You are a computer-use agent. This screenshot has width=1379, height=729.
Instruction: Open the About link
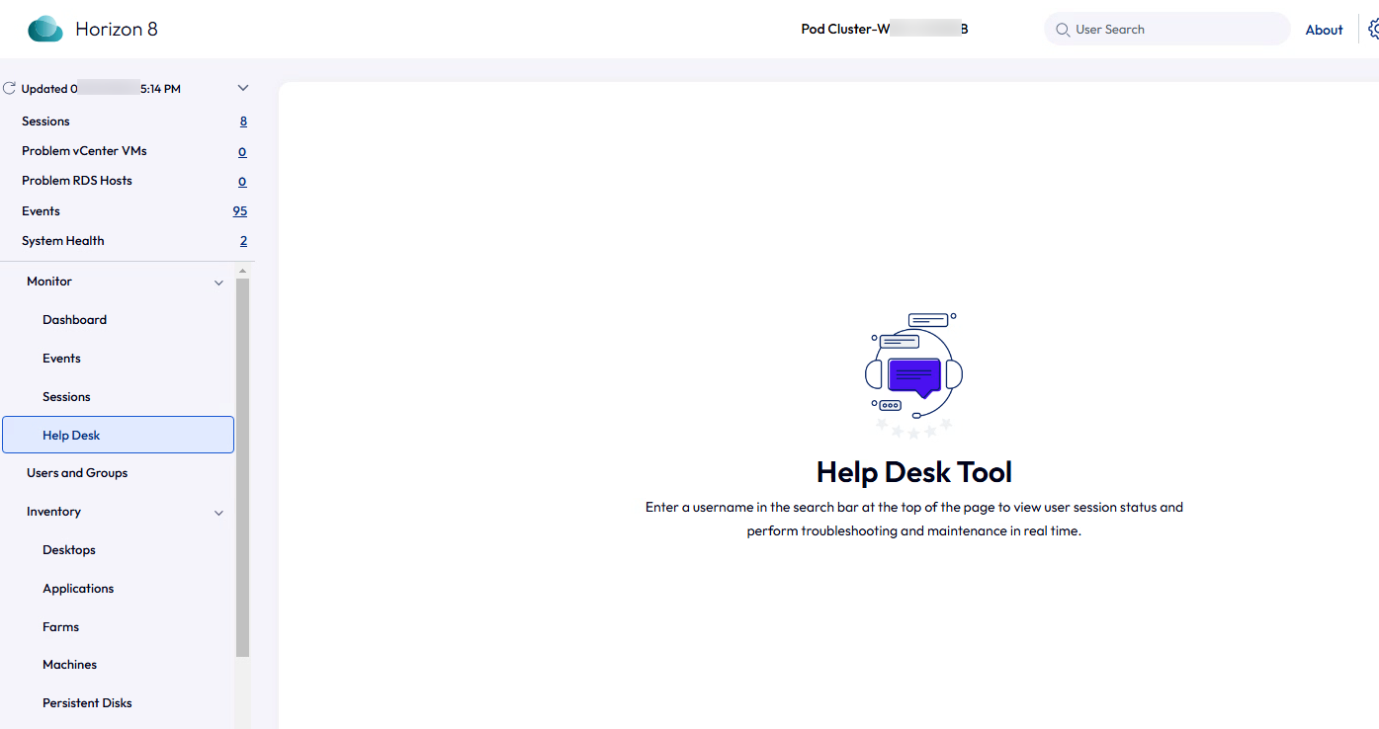tap(1324, 30)
